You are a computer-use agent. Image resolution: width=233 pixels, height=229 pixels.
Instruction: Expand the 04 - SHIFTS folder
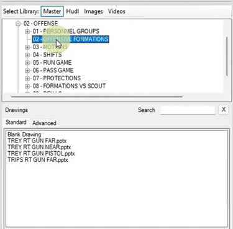coord(27,55)
